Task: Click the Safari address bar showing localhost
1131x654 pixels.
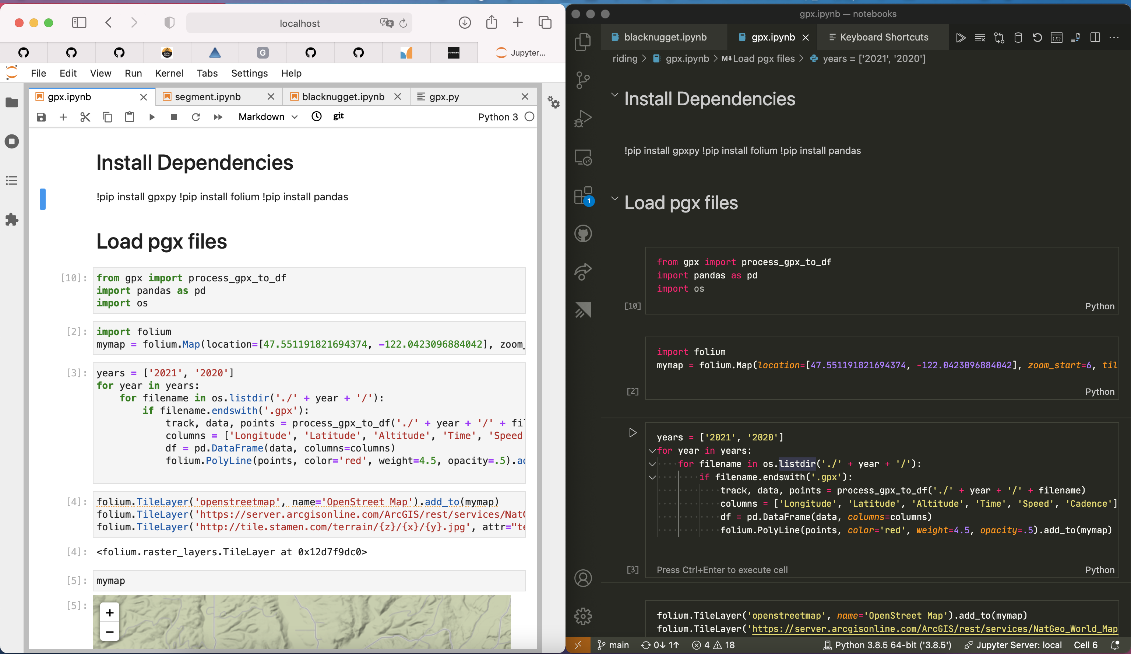Action: tap(299, 23)
